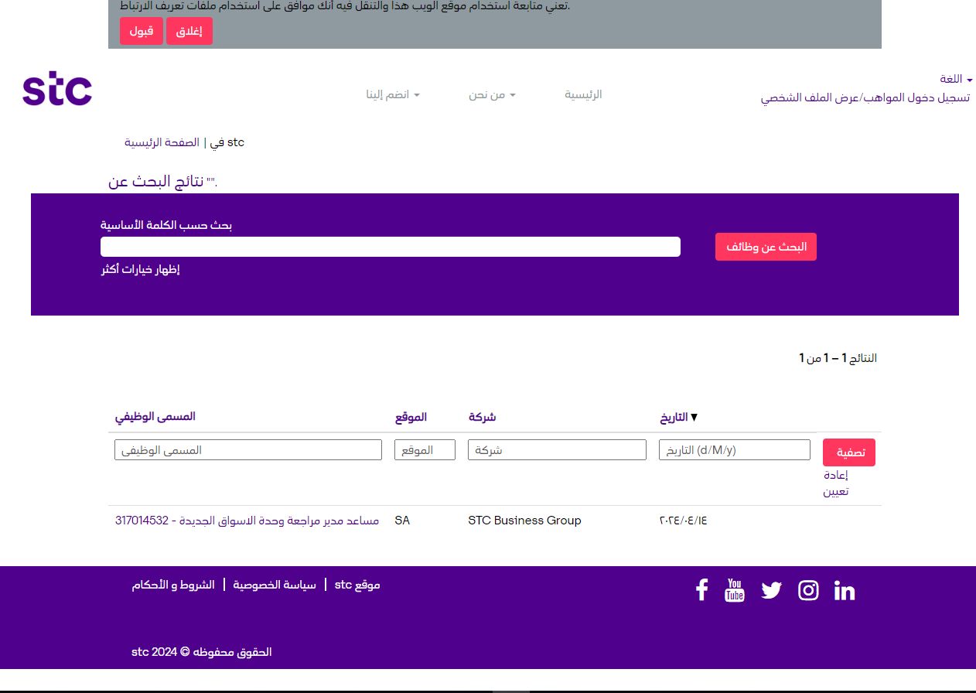Visit STC's LinkedIn via footer icon
This screenshot has width=976, height=693.
(x=844, y=590)
